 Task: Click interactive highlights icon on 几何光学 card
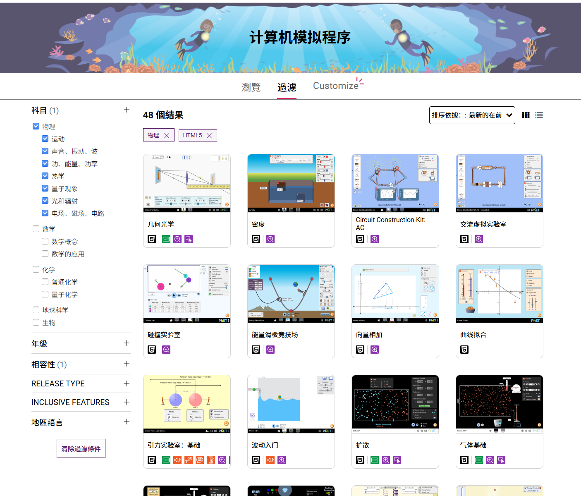(189, 239)
